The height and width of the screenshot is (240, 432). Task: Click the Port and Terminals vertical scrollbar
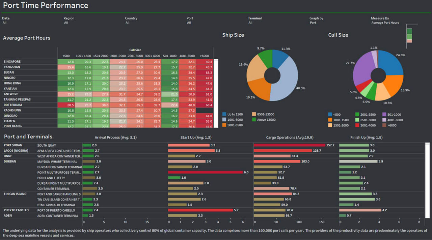tap(427, 180)
